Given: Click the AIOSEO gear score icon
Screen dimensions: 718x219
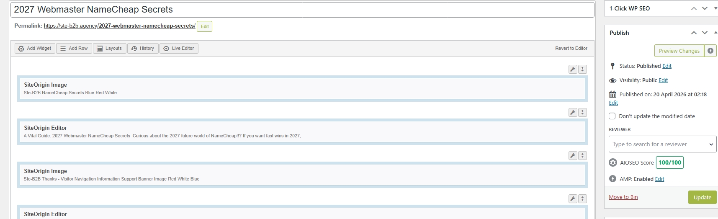Looking at the screenshot, I should (x=613, y=162).
